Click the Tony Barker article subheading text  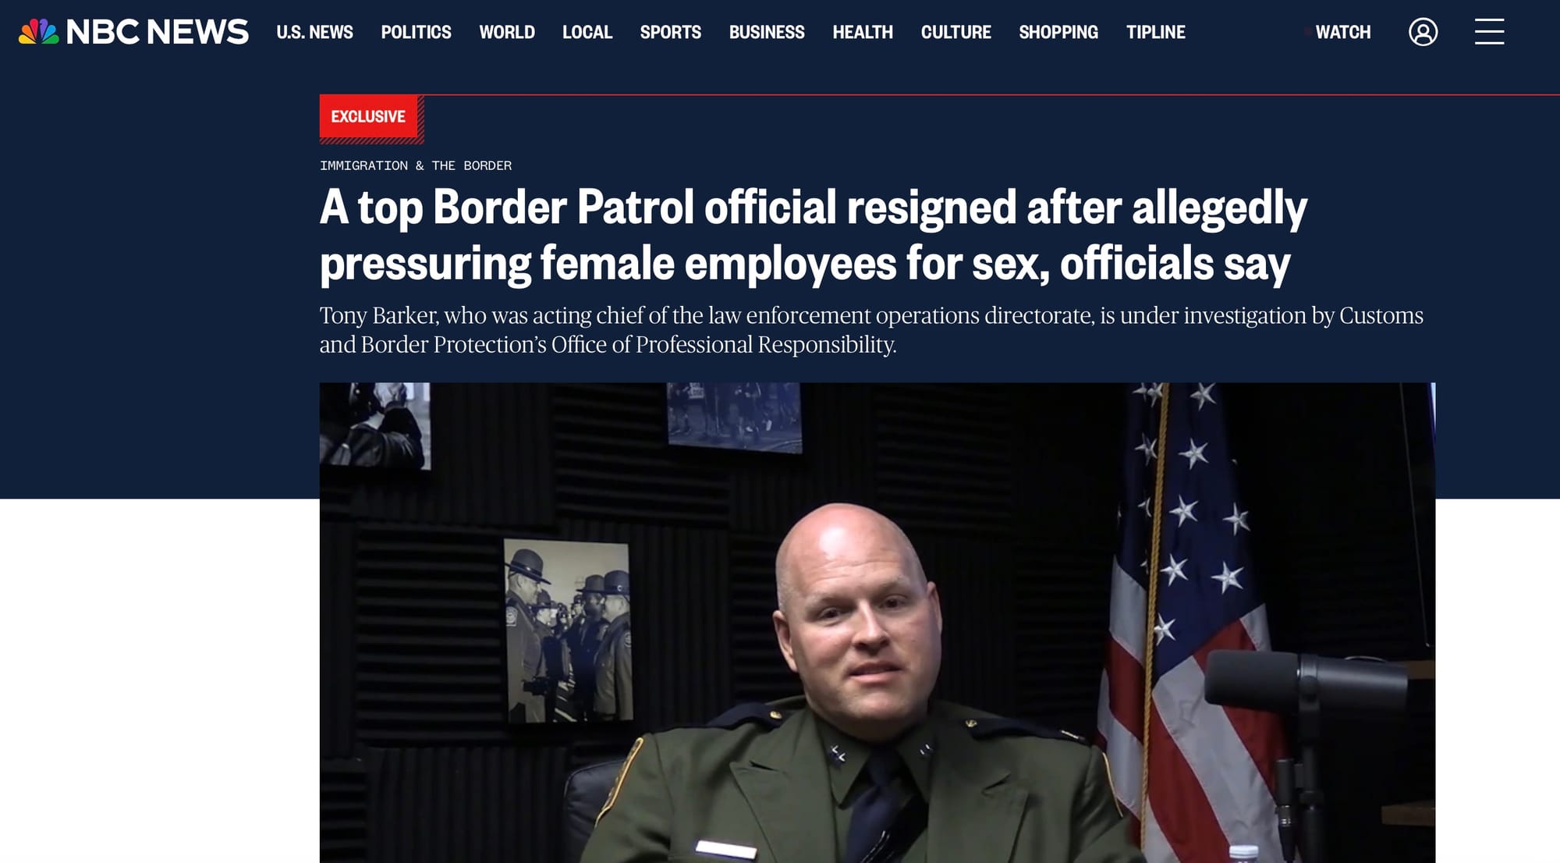point(871,329)
